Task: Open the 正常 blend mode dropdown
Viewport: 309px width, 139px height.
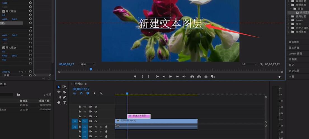Action: [13, 76]
